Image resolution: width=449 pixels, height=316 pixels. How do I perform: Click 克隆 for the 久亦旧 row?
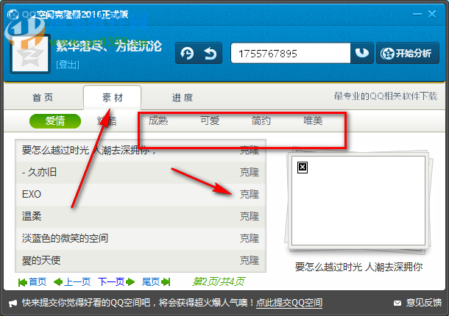250,173
